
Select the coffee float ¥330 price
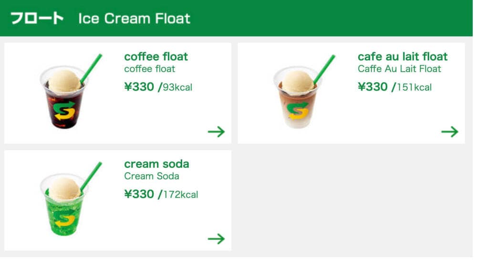click(x=139, y=87)
